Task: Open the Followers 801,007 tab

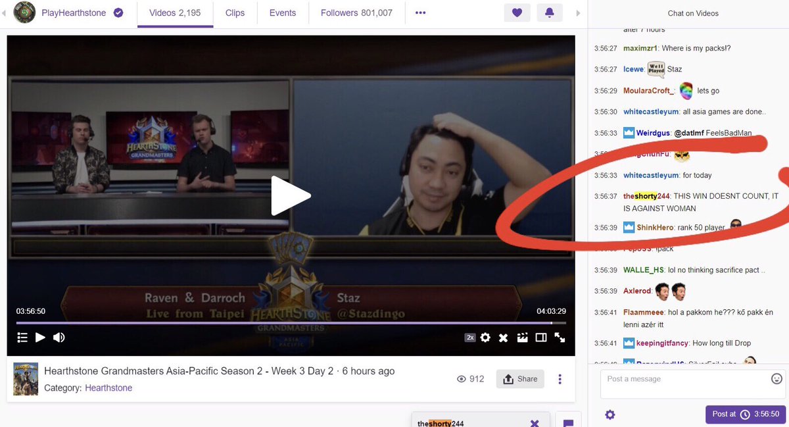Action: pyautogui.click(x=356, y=13)
